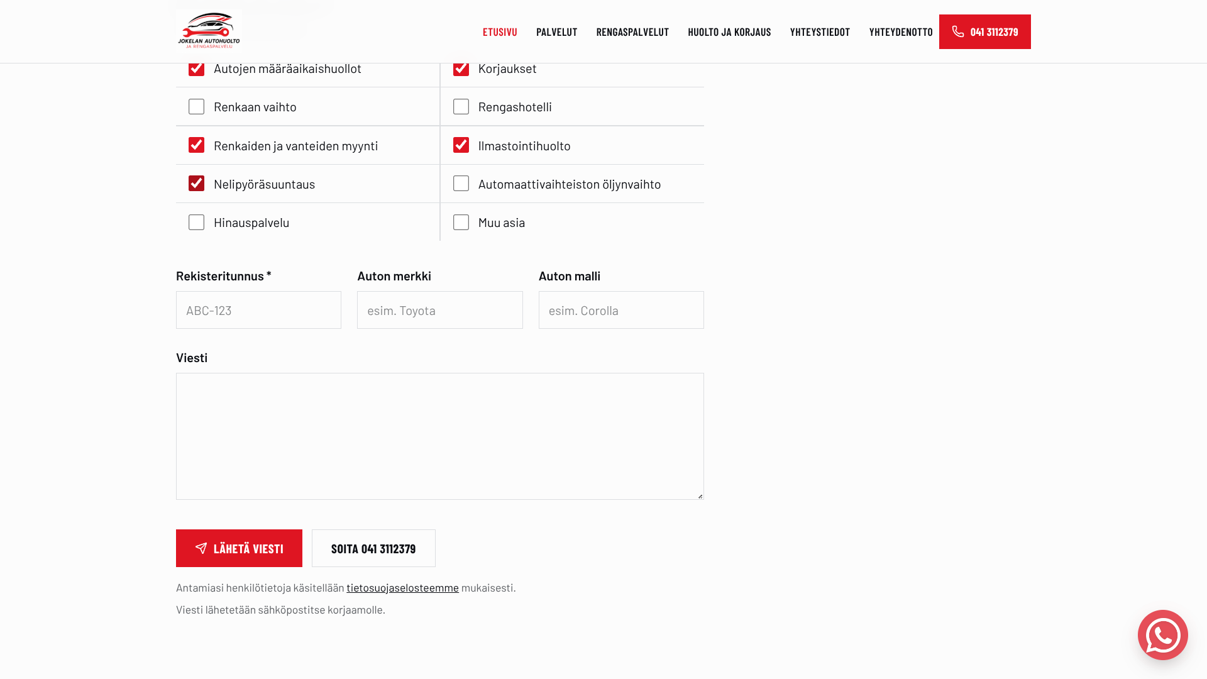Focus the Auton merkki input field
This screenshot has height=679, width=1207.
439,310
